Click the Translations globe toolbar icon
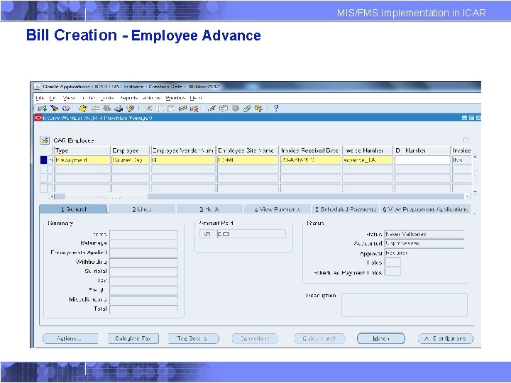This screenshot has width=511, height=383. coord(236,109)
